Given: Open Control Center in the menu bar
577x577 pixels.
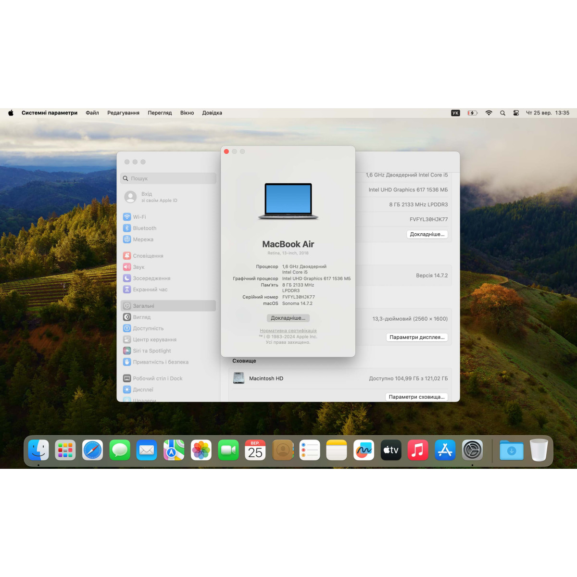Looking at the screenshot, I should [516, 113].
